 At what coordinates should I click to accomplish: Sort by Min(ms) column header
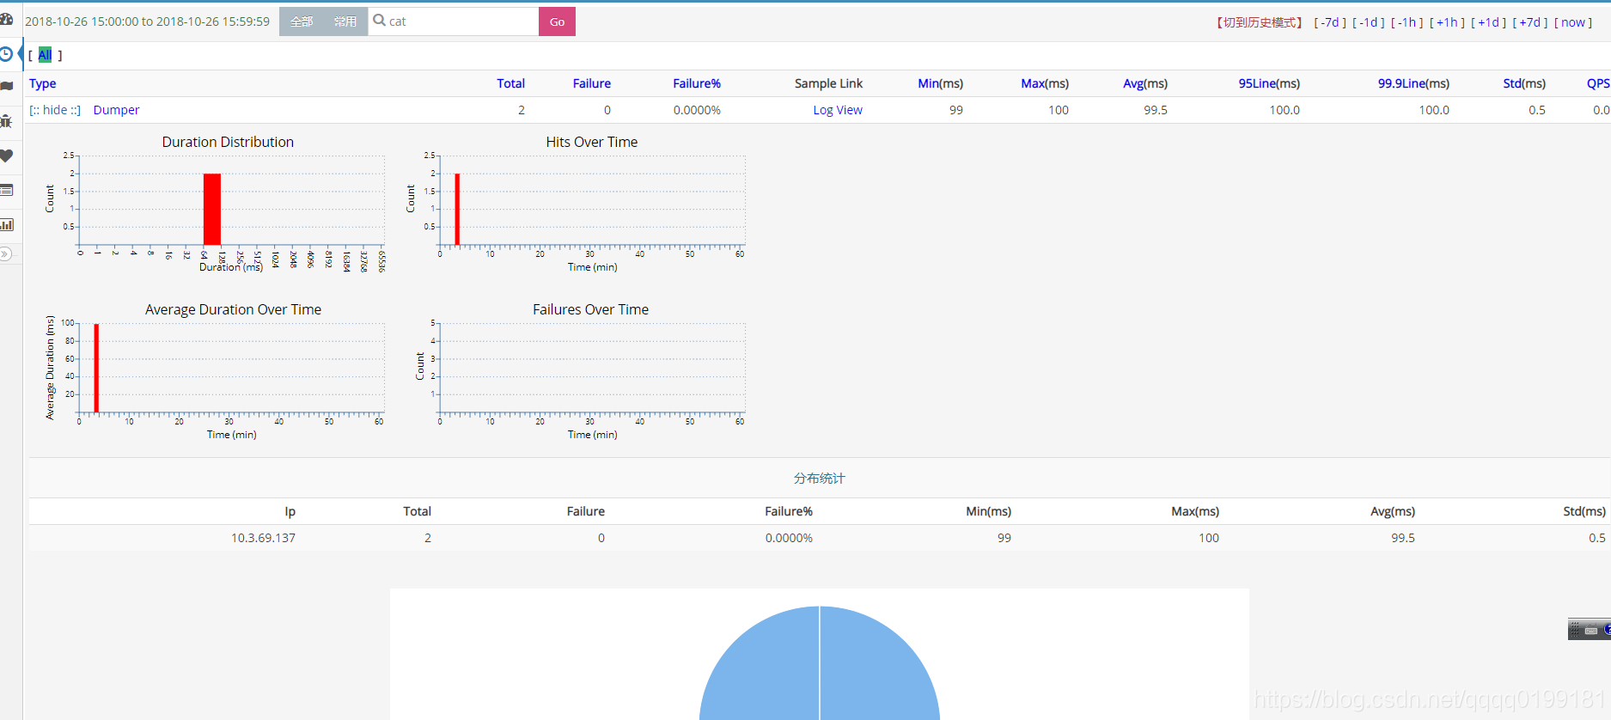click(x=940, y=83)
